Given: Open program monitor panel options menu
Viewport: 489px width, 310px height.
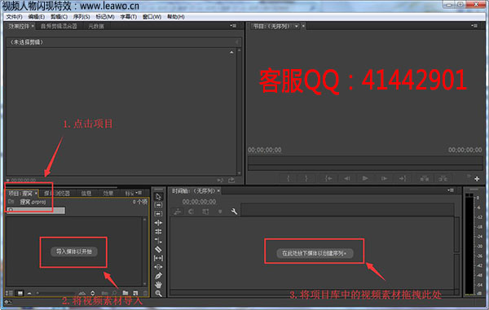Looking at the screenshot, I should click(474, 26).
